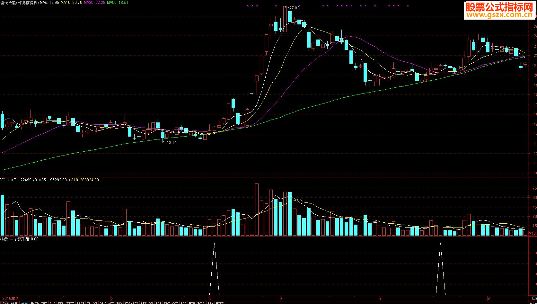Click the 指标 tab at bottom left
Viewport: 537px width, 304px height.
coord(5,303)
